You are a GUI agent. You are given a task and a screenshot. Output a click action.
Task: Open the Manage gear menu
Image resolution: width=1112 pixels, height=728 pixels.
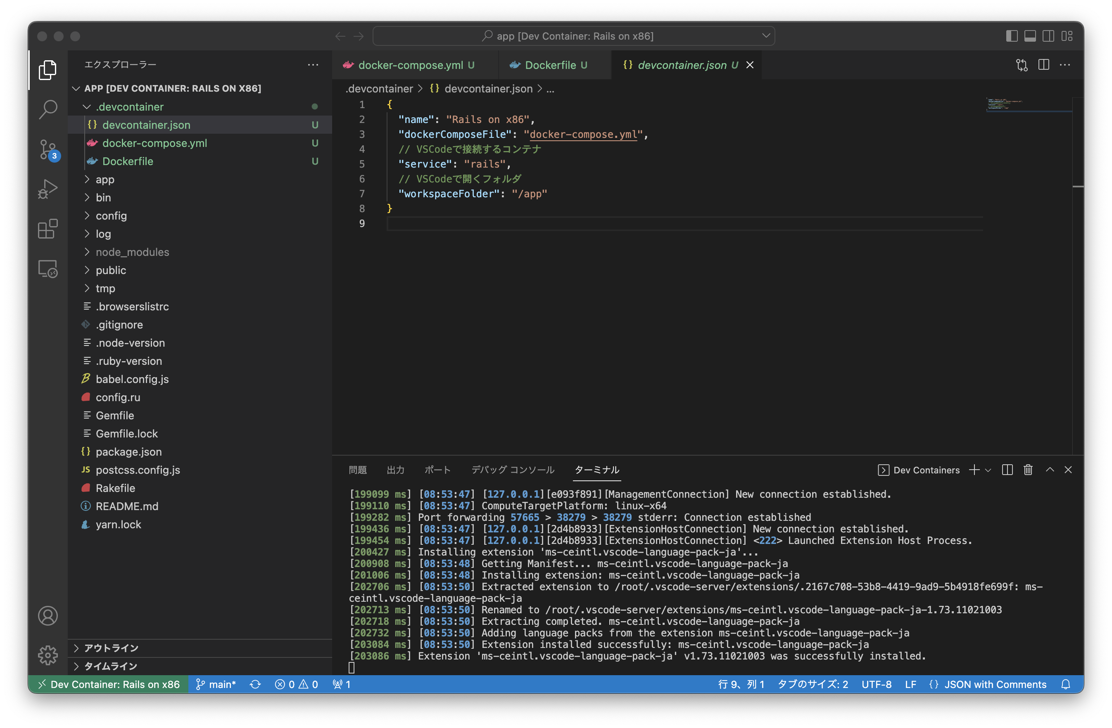(48, 655)
